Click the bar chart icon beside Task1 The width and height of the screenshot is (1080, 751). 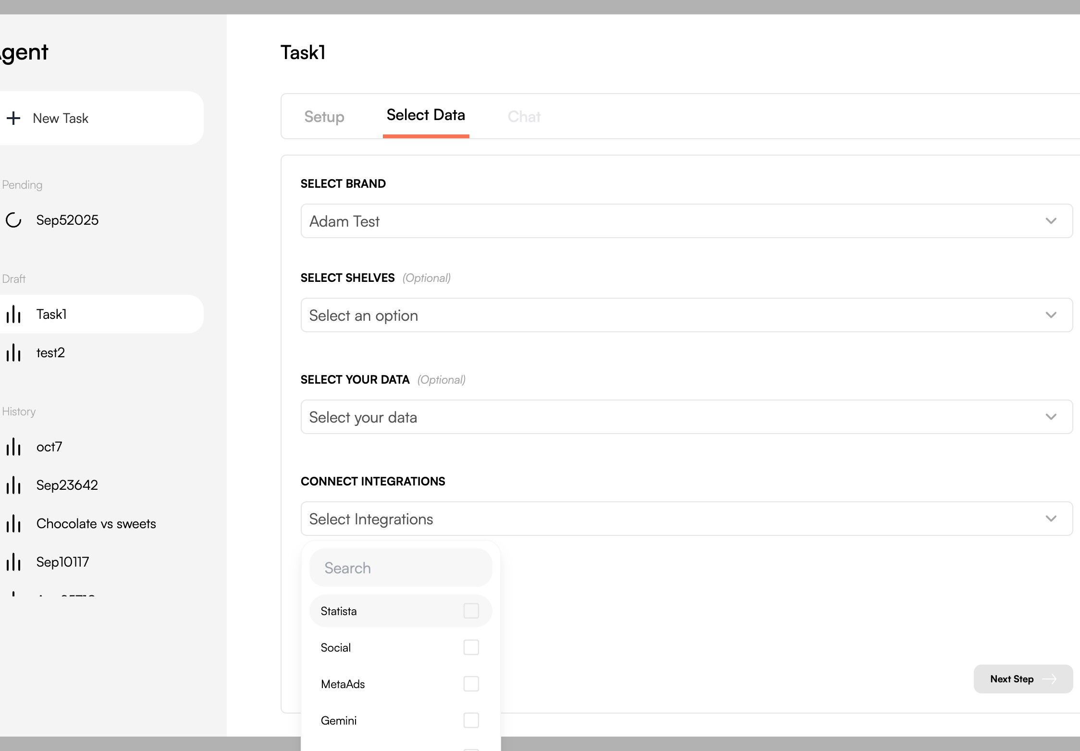coord(13,315)
